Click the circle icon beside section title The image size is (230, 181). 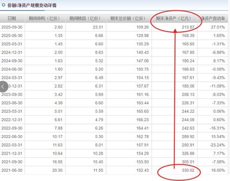[3, 5]
